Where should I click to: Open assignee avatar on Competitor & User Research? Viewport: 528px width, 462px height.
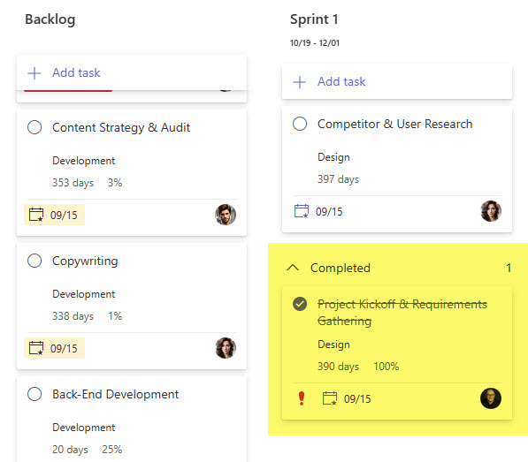[x=491, y=211]
